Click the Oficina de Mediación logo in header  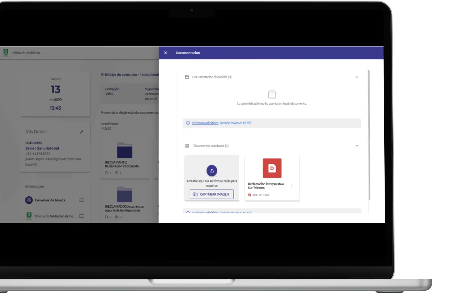click(x=6, y=53)
